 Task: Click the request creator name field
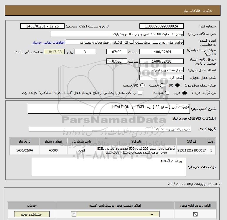click(x=125, y=43)
